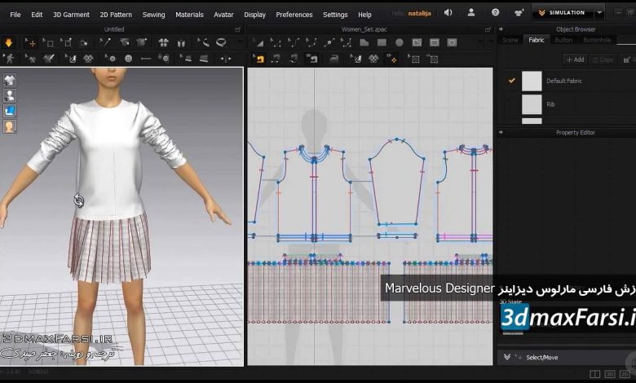This screenshot has width=636, height=383.
Task: Click the orange Simulate arrow icon
Action: (x=9, y=43)
